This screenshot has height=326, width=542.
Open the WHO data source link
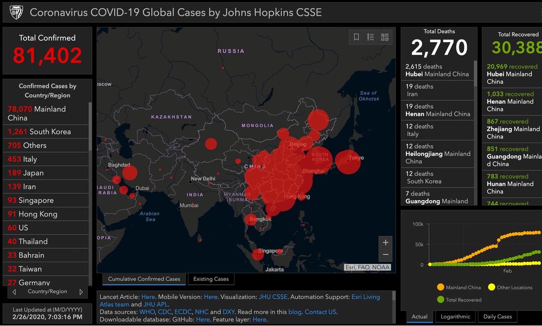[x=147, y=312]
